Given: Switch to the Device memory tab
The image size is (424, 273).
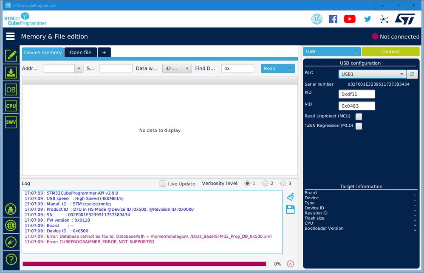Looking at the screenshot, I should pyautogui.click(x=43, y=52).
